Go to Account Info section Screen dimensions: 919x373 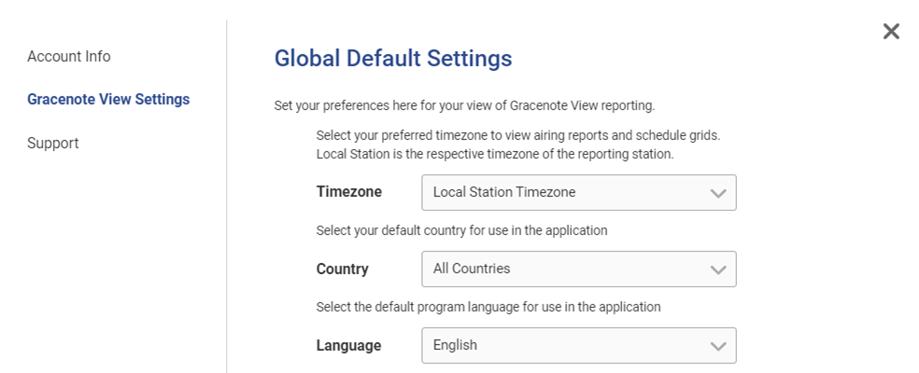tap(69, 57)
